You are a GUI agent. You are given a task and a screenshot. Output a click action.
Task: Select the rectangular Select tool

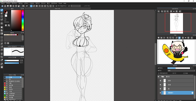coord(2,37)
